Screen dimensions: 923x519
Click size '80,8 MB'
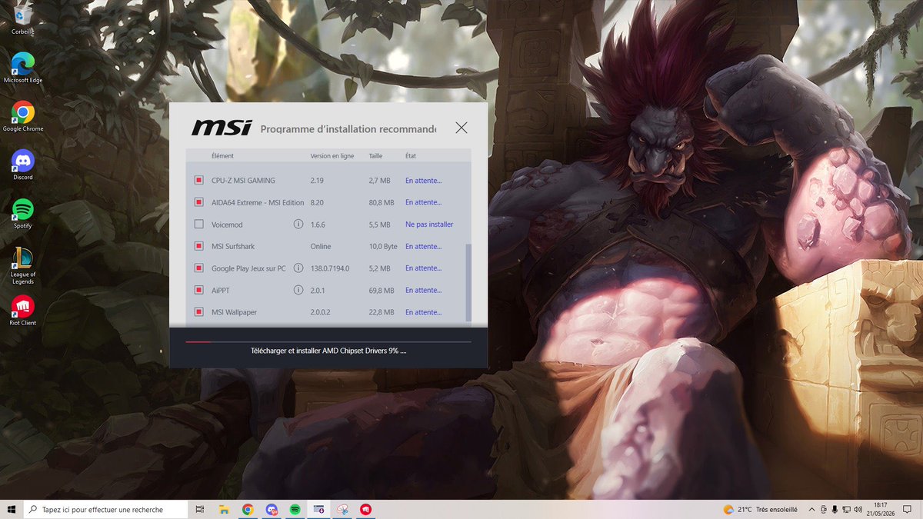pos(382,202)
